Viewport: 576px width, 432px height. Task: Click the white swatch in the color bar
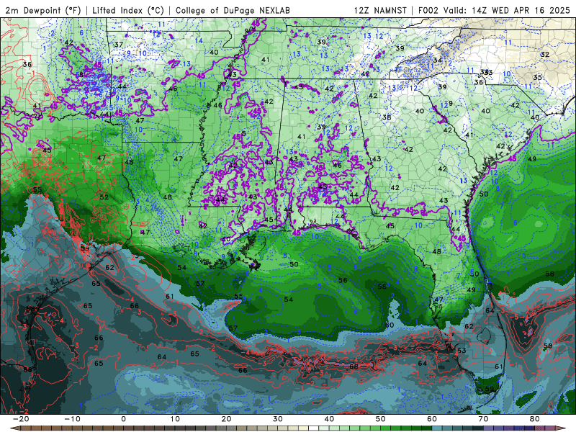(314, 428)
